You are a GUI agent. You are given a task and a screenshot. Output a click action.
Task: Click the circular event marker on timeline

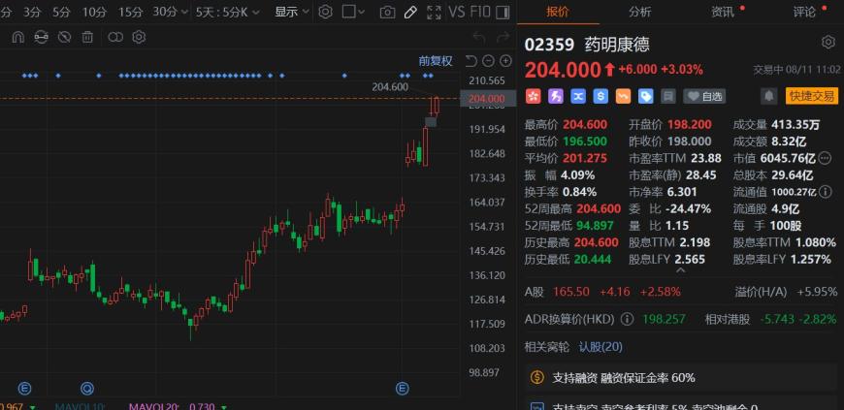click(87, 388)
